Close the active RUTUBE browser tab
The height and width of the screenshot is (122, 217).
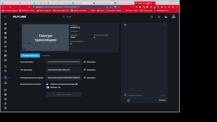pos(154,3)
